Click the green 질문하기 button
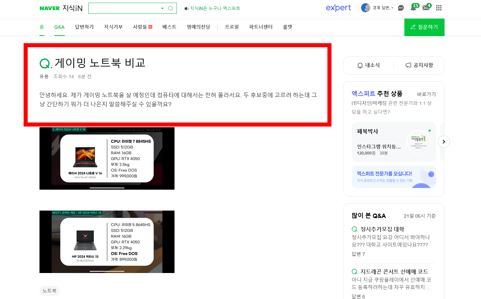 [424, 27]
